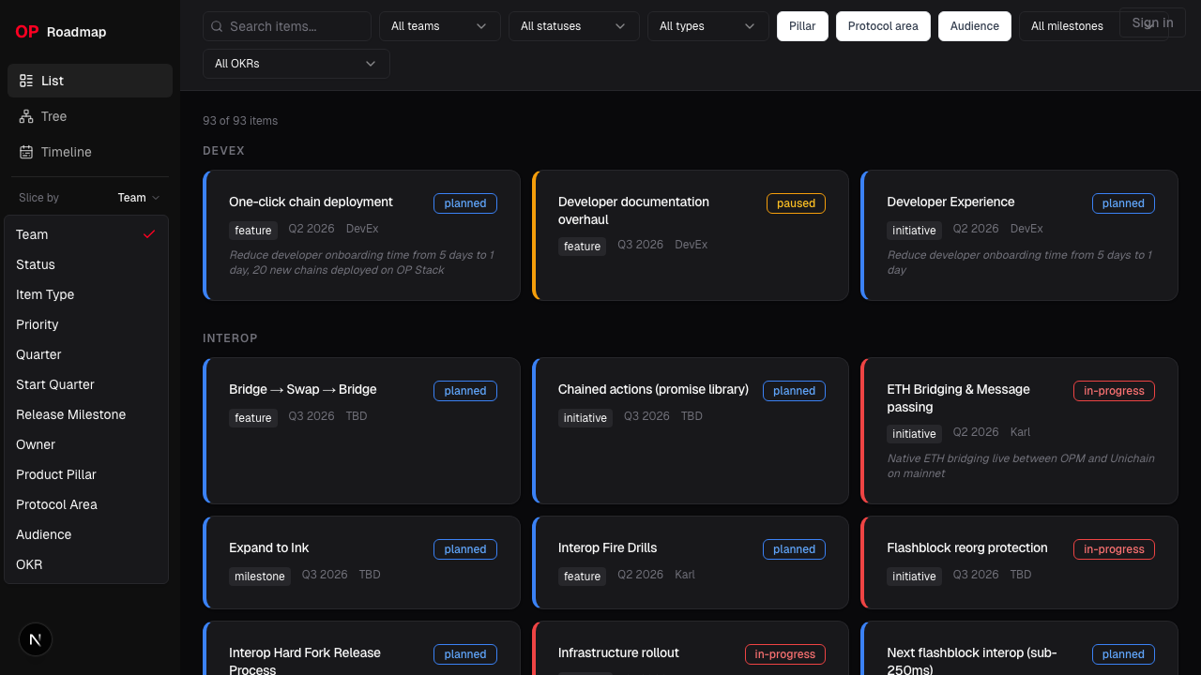The image size is (1201, 675).
Task: Select Protocol Area slice option
Action: (86, 504)
